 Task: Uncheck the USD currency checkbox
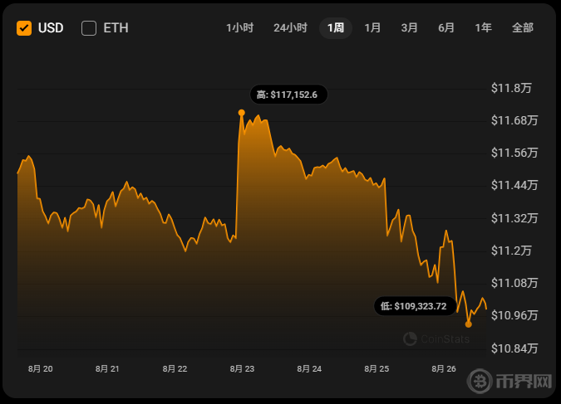pyautogui.click(x=24, y=28)
